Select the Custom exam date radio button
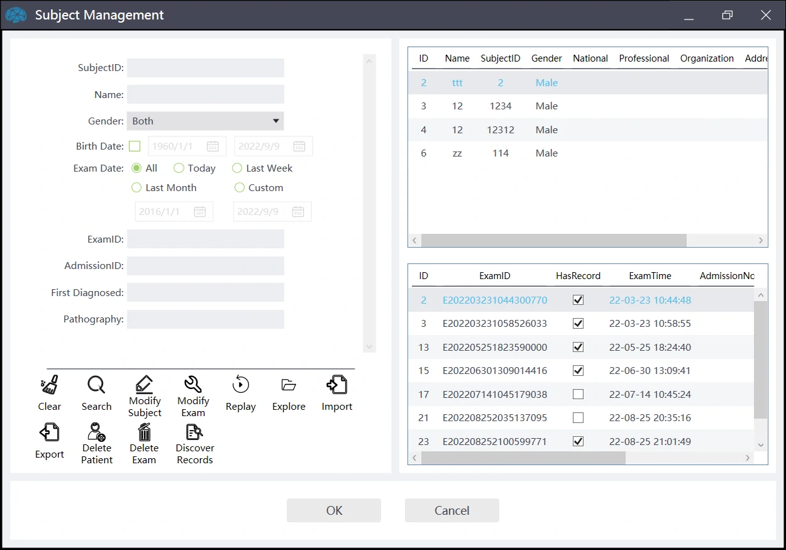The height and width of the screenshot is (550, 786). (240, 188)
